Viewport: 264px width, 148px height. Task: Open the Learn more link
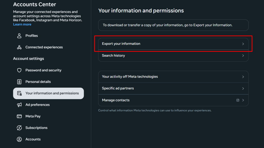click(22, 24)
